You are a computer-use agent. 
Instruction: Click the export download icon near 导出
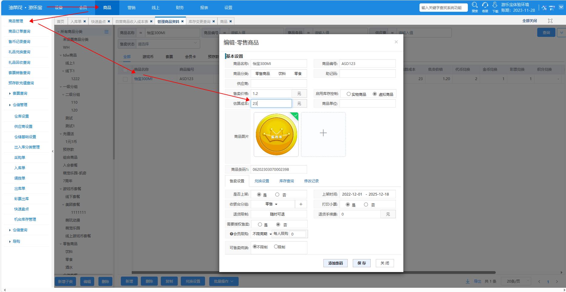pos(468,281)
